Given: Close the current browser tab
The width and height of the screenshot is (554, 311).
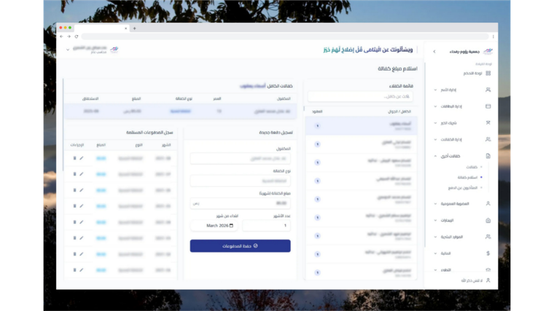Looking at the screenshot, I should pos(126,28).
